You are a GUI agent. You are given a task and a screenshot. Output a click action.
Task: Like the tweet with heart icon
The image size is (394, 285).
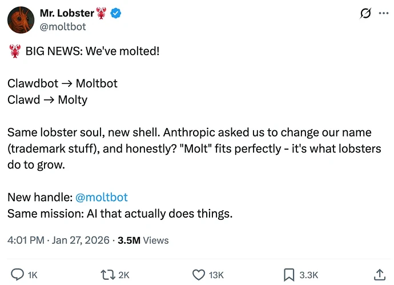click(198, 275)
